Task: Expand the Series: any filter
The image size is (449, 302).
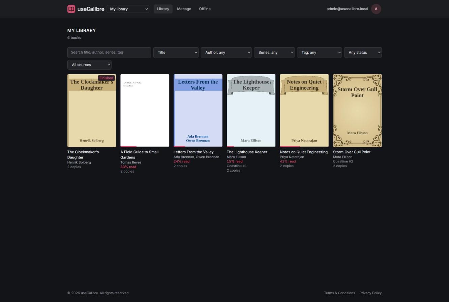Action: pyautogui.click(x=274, y=52)
